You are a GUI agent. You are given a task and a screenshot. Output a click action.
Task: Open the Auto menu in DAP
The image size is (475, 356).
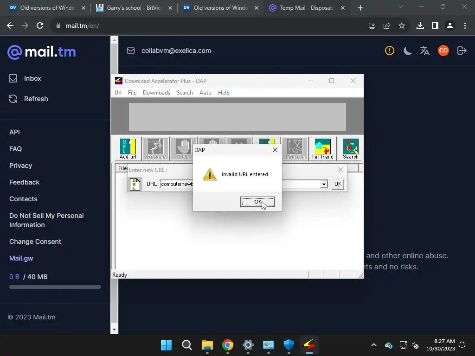coord(205,93)
